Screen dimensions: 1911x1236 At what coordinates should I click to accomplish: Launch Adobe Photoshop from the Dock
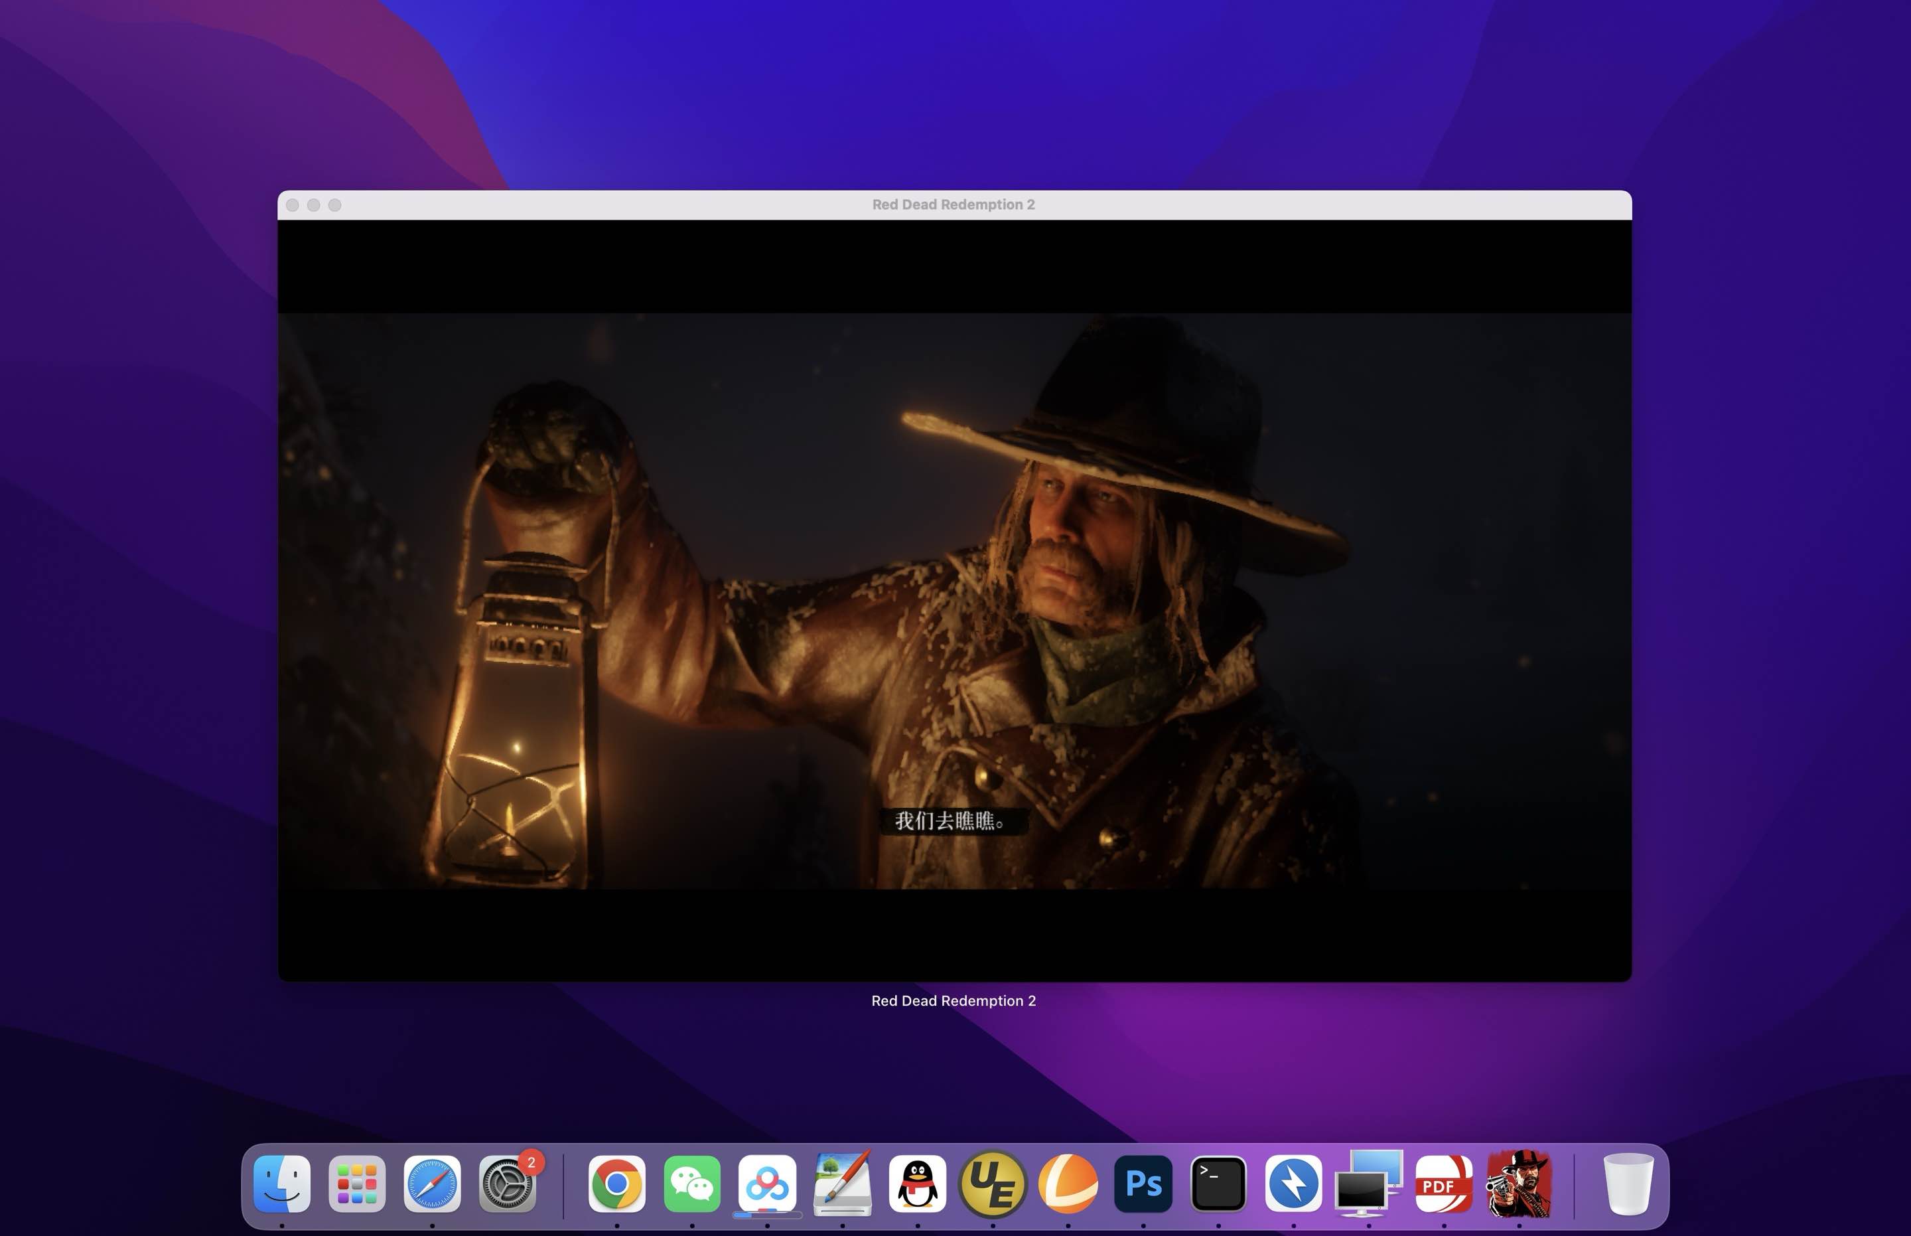[1143, 1183]
